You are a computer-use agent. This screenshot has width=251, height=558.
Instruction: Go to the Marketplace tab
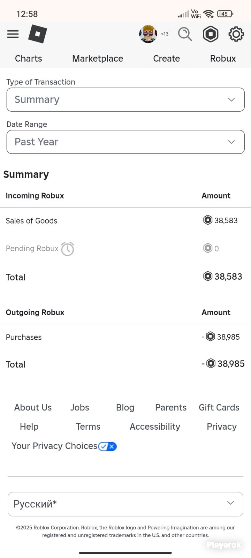(x=98, y=59)
